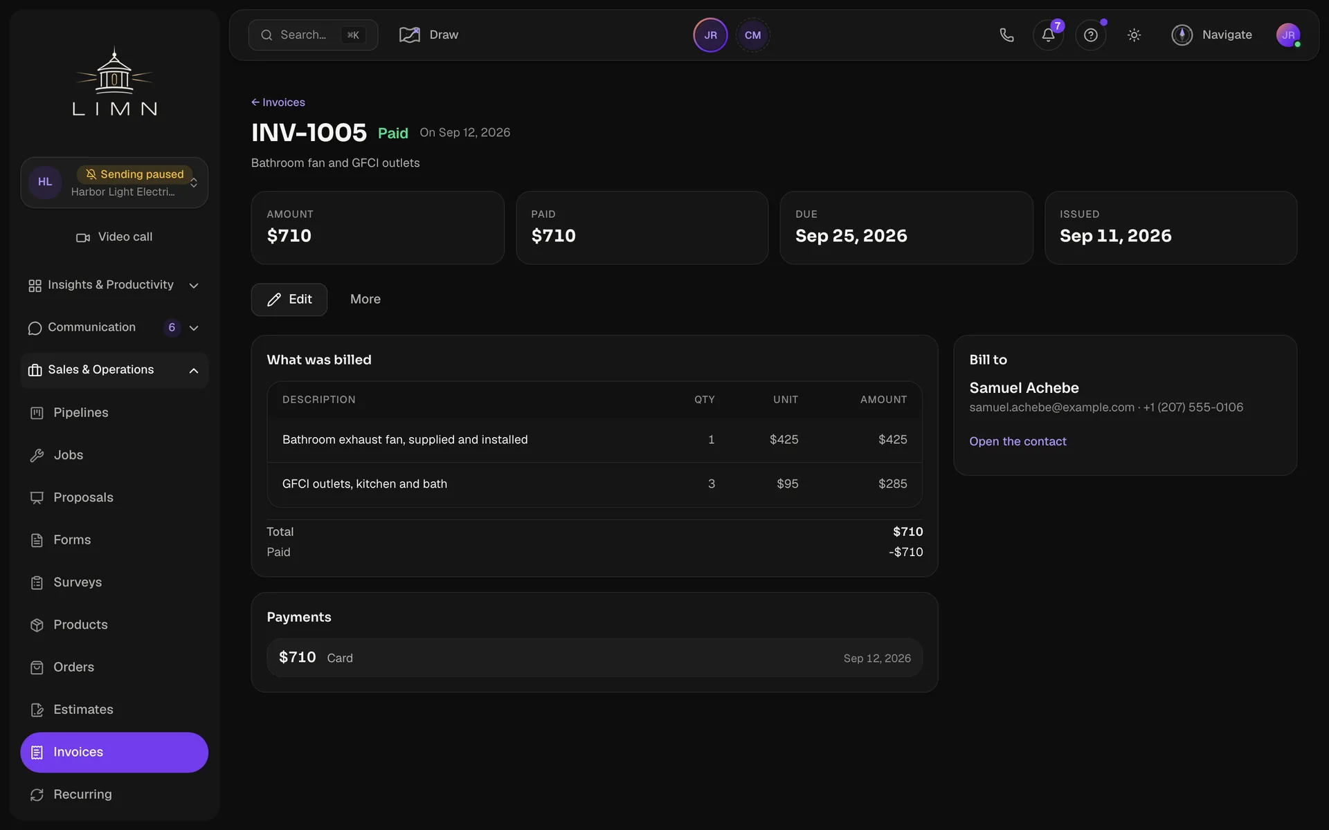Click the JR collaborator avatar
The width and height of the screenshot is (1329, 830).
click(x=710, y=35)
